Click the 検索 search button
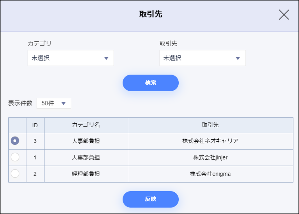This screenshot has height=214, width=299. click(151, 83)
